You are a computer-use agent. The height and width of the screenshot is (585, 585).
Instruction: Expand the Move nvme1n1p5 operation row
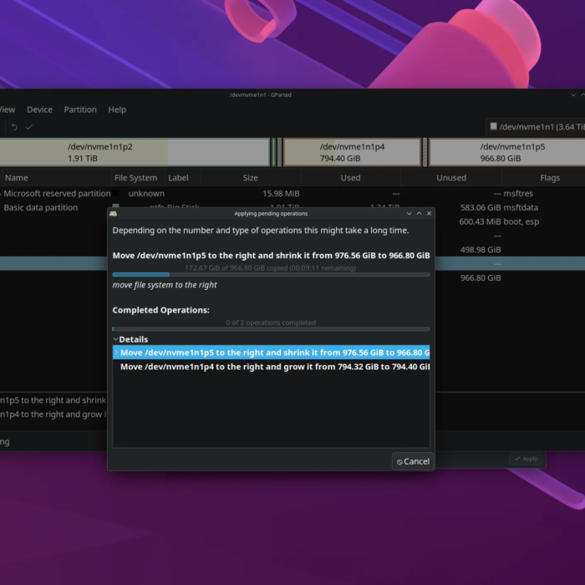pyautogui.click(x=116, y=353)
